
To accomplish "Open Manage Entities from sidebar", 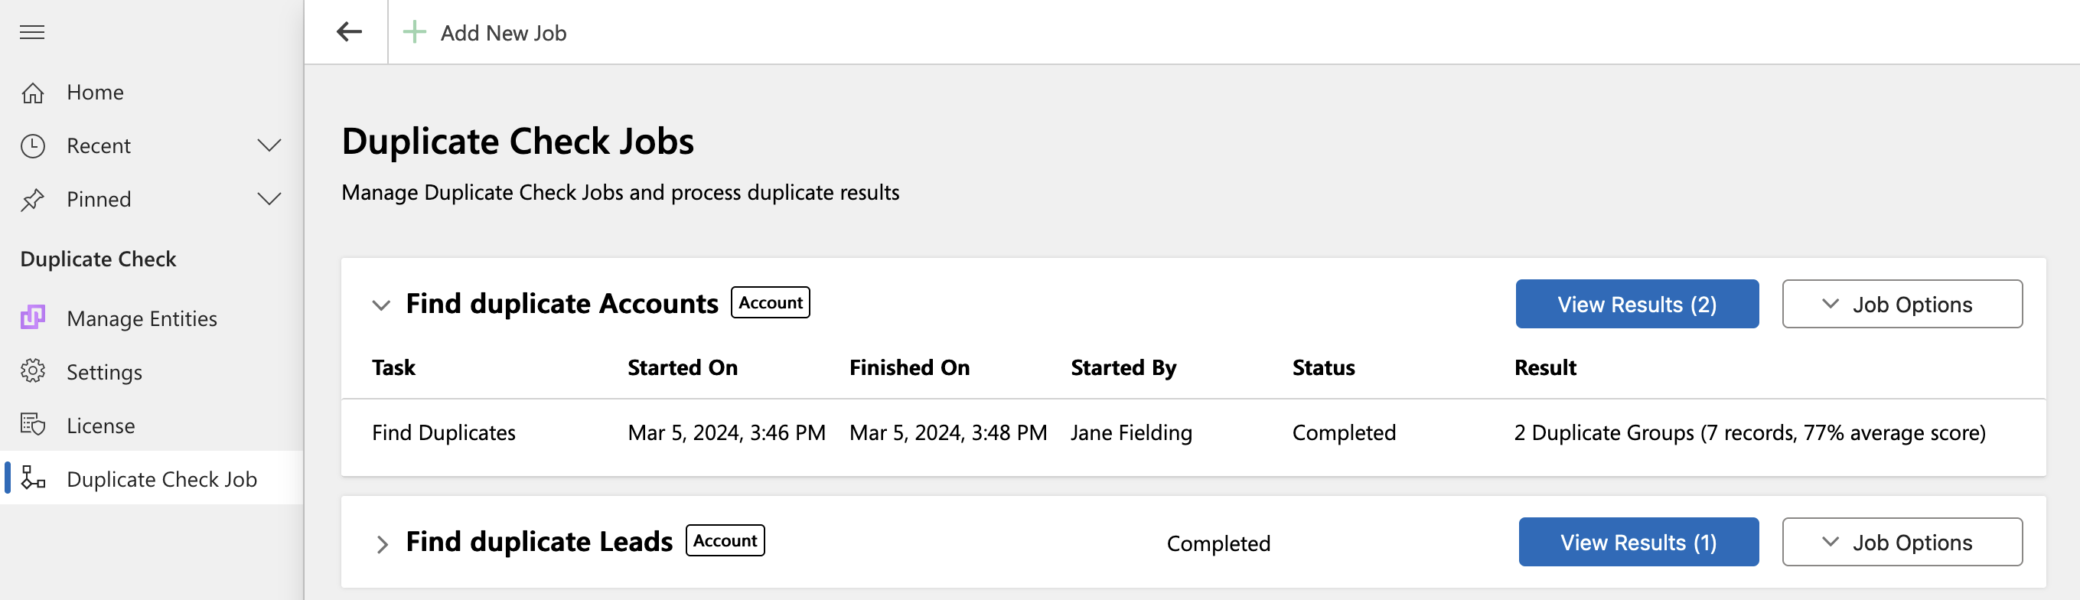I will coord(142,318).
